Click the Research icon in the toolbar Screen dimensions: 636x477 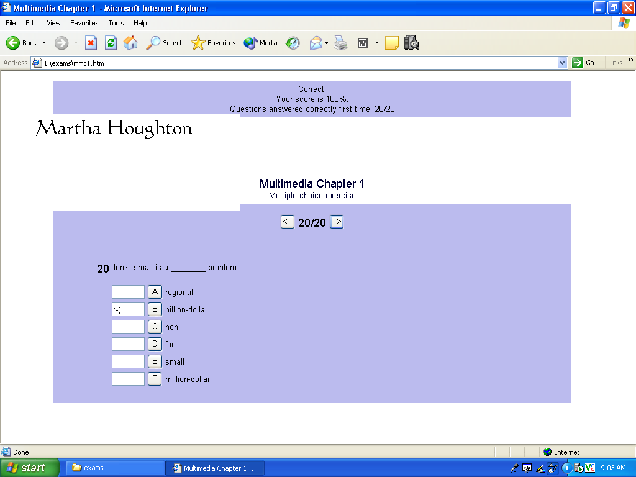tap(411, 43)
